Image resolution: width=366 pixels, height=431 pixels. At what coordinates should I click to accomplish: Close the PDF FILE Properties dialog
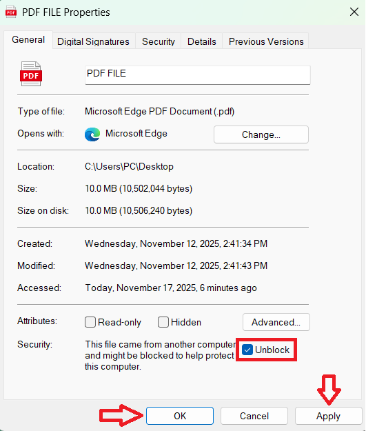pos(354,12)
